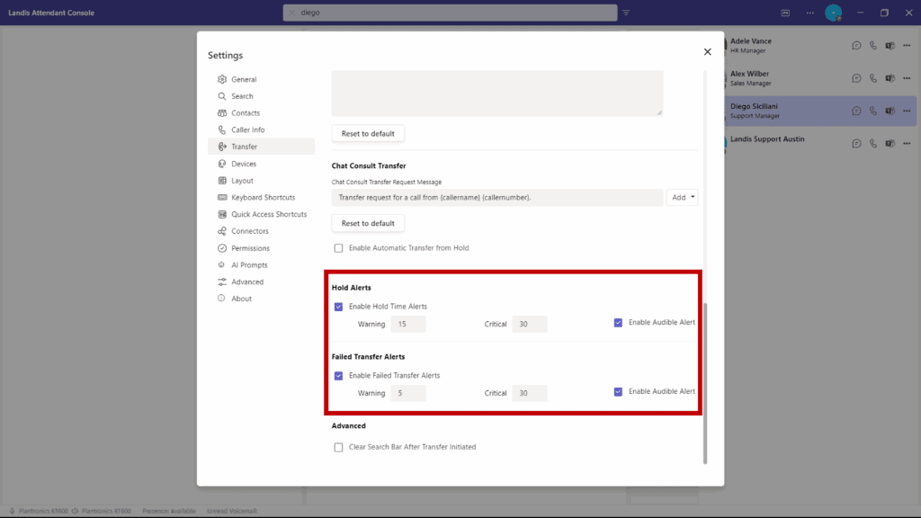Screen dimensions: 921x518
Task: Open the Keyboard Shortcuts settings icon
Action: pos(223,197)
